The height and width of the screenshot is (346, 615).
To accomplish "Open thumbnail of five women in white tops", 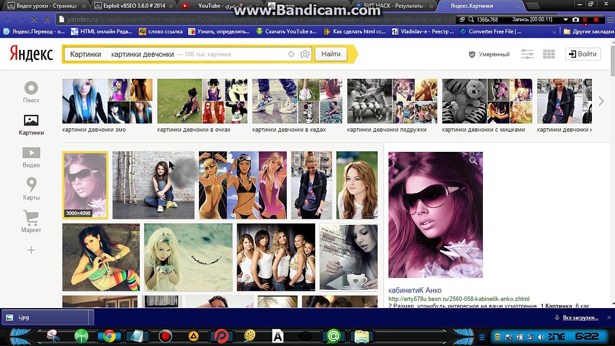I will pos(276,257).
